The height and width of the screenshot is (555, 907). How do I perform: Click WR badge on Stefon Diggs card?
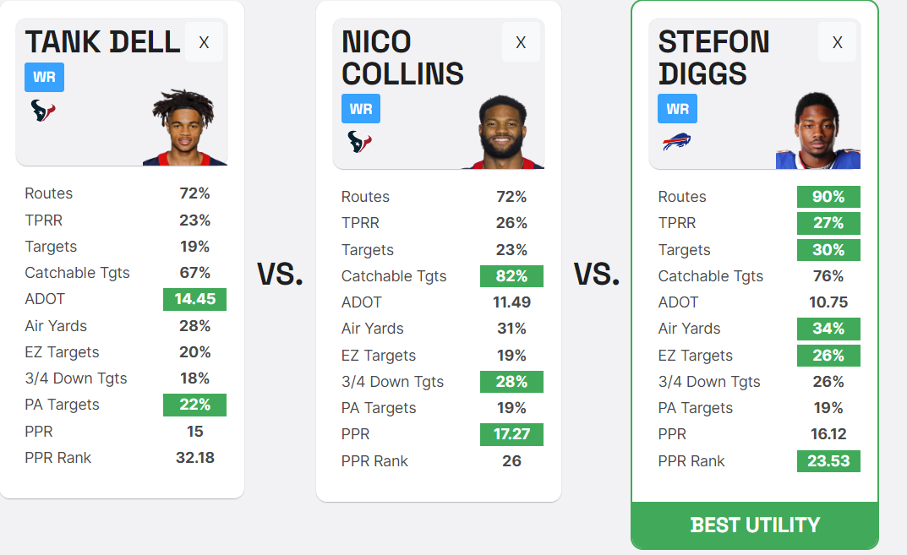[677, 109]
